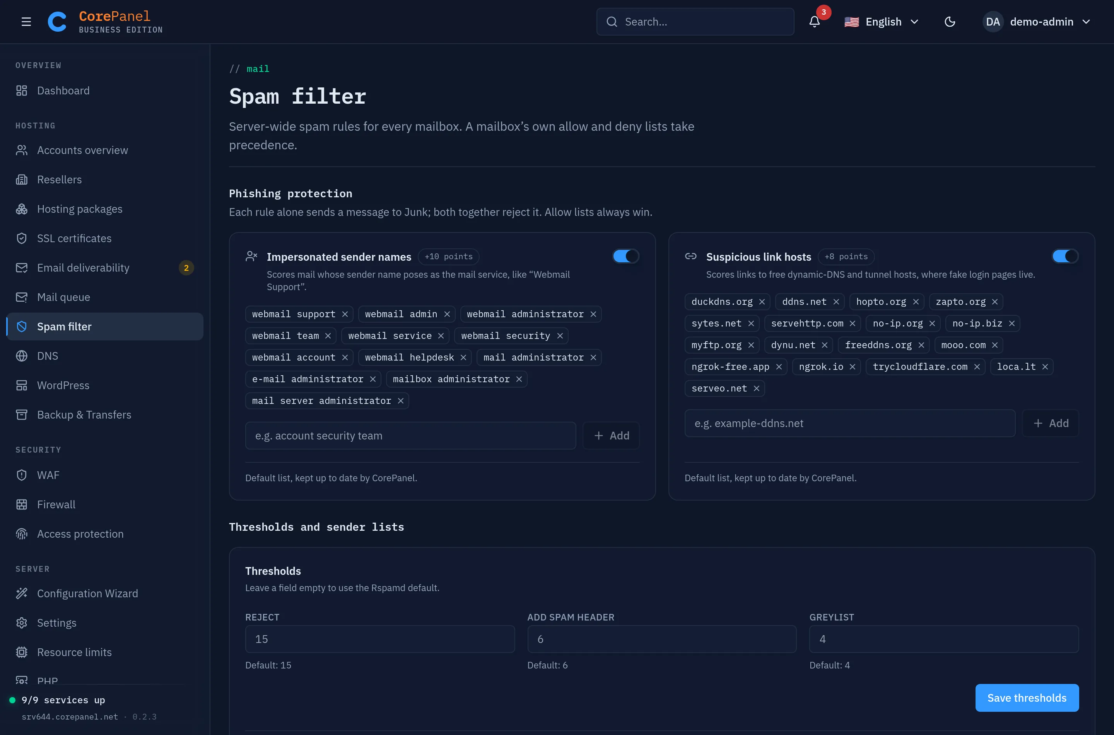The width and height of the screenshot is (1114, 735).
Task: Delete the 'serveo.net' host tag
Action: [757, 389]
